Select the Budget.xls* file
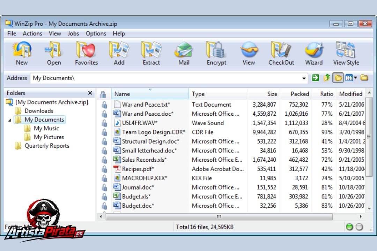377x251 pixels. (x=136, y=197)
